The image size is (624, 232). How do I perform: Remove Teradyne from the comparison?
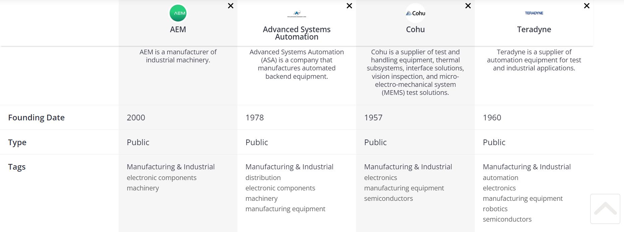click(x=587, y=6)
